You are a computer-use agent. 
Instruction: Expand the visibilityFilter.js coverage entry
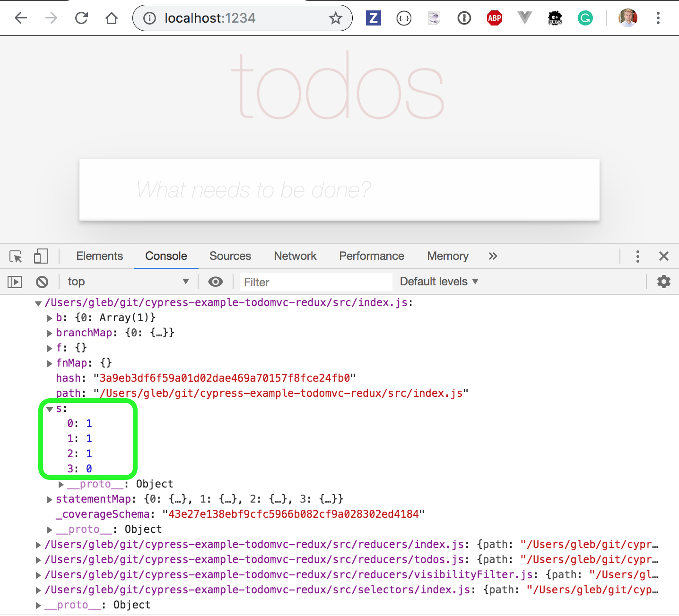38,575
